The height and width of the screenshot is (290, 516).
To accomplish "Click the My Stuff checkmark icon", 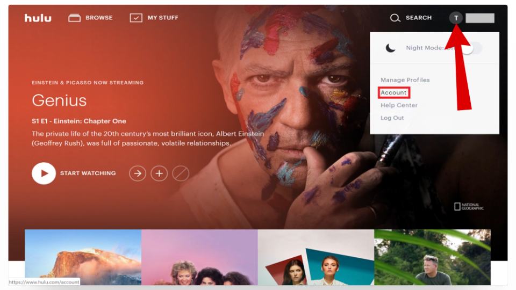I will pos(136,18).
